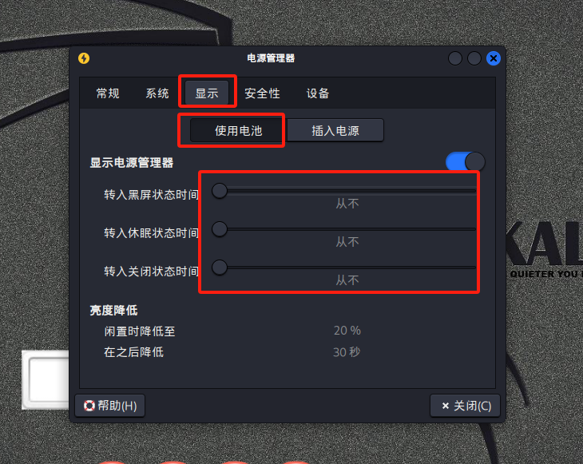Click the maximize circle in the title bar
Viewport: 583px width, 464px height.
pos(474,58)
